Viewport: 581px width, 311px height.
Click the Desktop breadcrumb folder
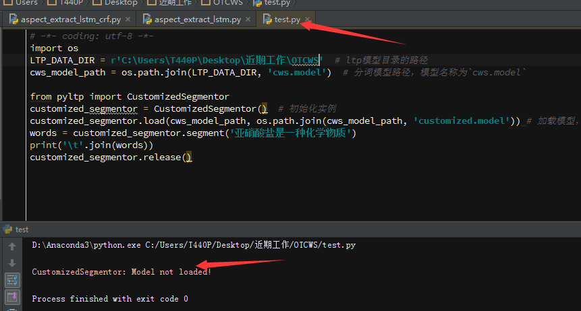coord(115,3)
